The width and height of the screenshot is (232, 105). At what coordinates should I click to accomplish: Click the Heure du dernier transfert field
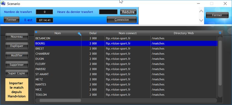[108, 12]
